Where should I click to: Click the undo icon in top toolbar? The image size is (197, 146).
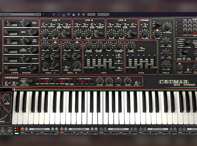pyautogui.click(x=43, y=15)
